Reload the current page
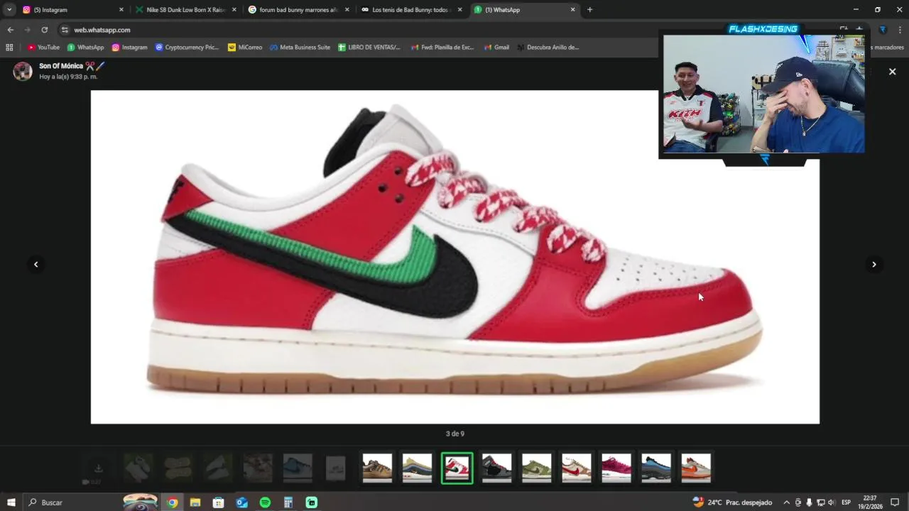The height and width of the screenshot is (511, 909). (44, 30)
